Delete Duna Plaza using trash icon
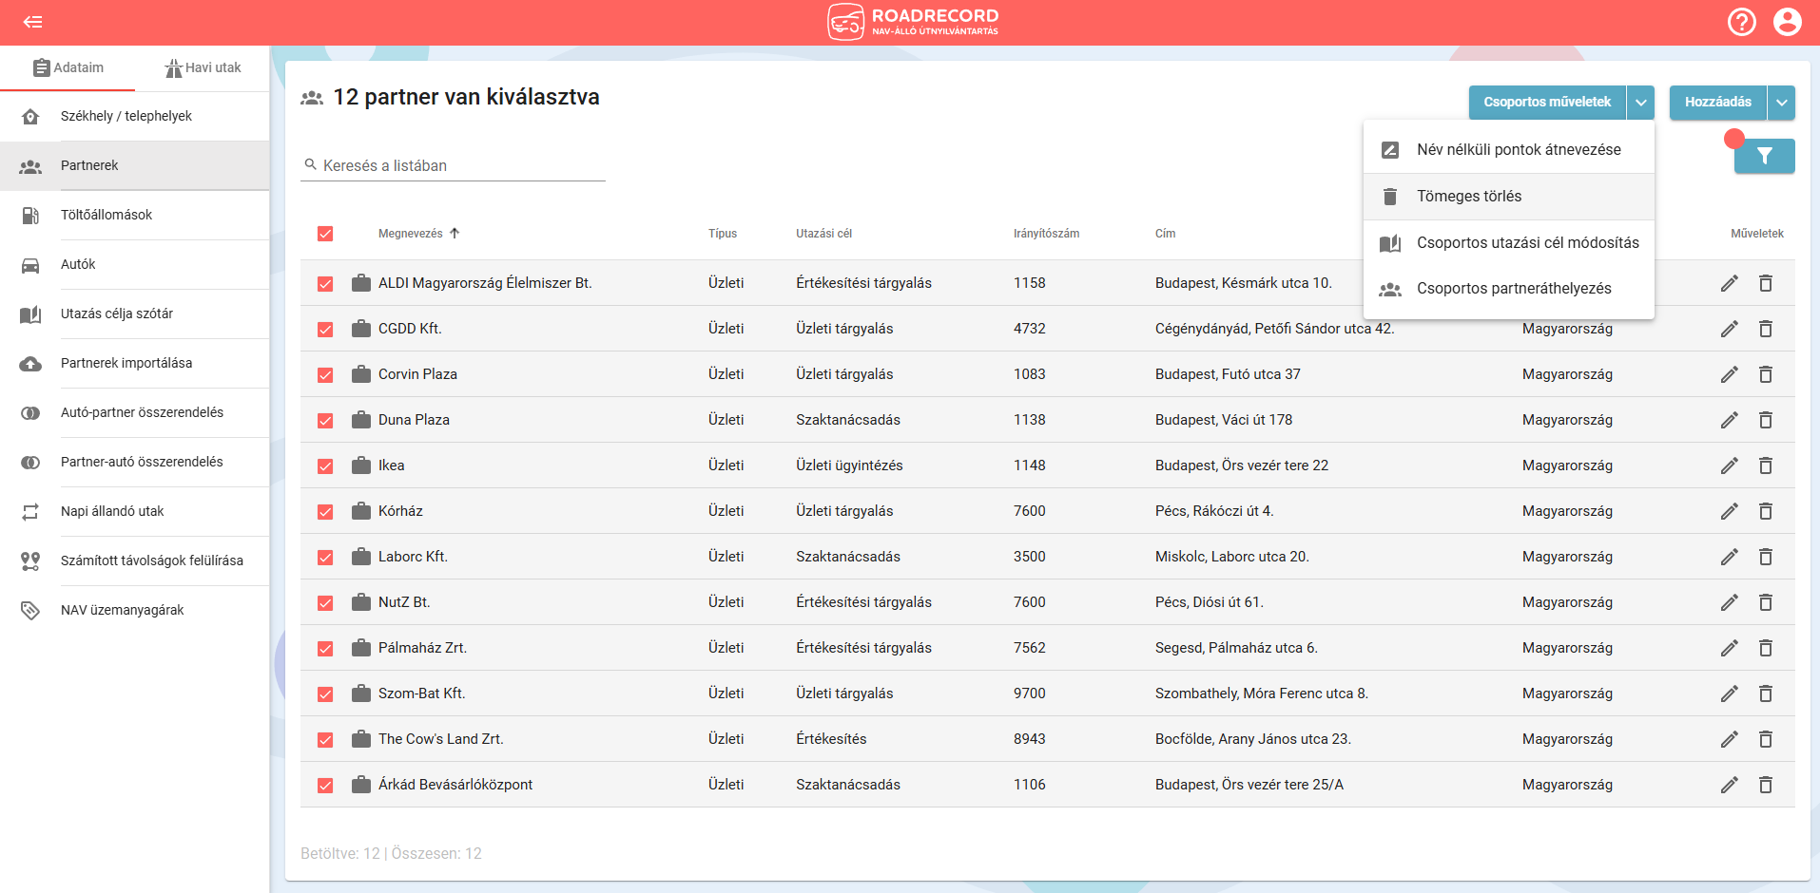Screen dimensions: 1820x893 1766,420
